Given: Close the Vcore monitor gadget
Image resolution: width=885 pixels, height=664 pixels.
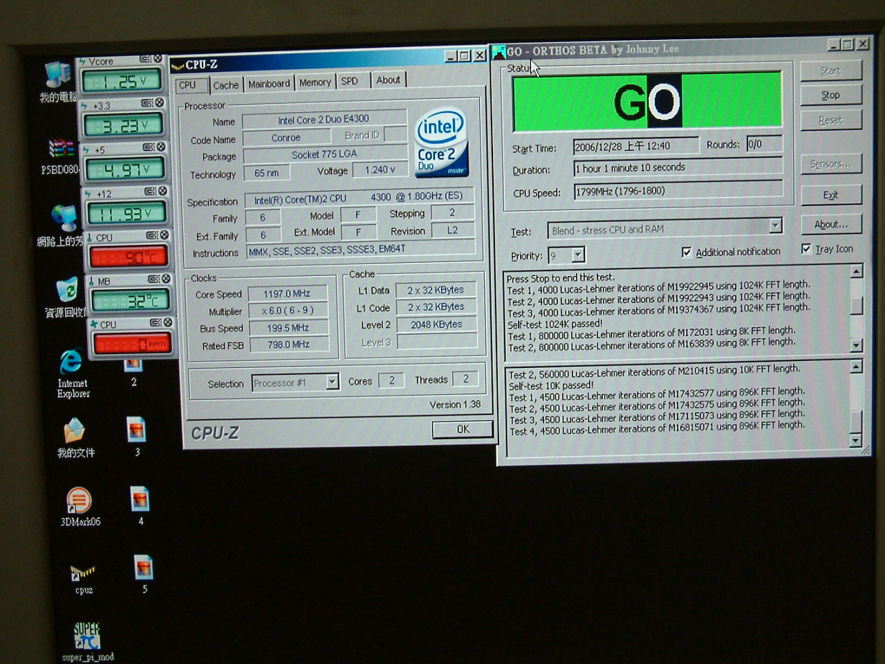Looking at the screenshot, I should coord(158,59).
